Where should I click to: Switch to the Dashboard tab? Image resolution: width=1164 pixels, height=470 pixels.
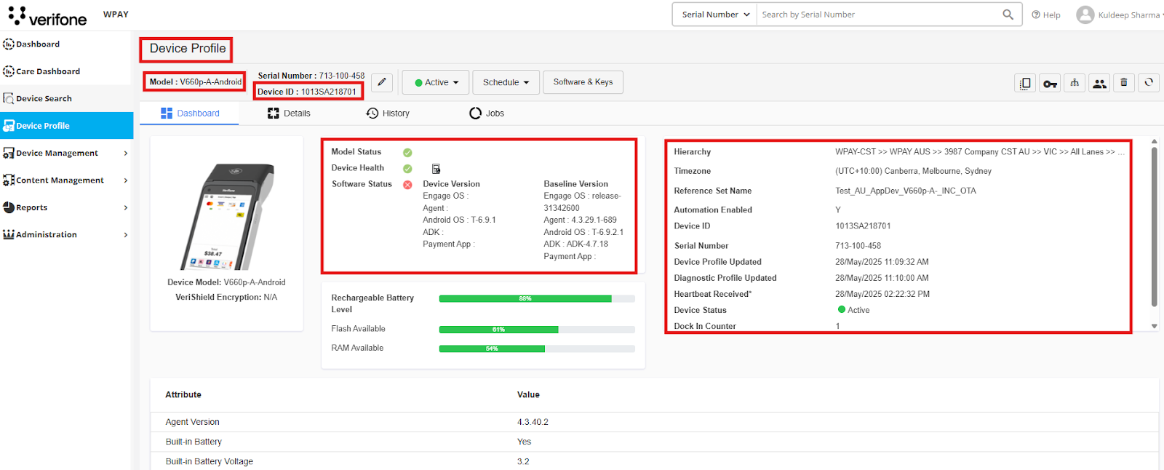click(189, 113)
